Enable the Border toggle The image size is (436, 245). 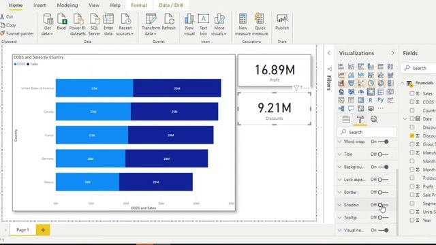[x=383, y=192]
